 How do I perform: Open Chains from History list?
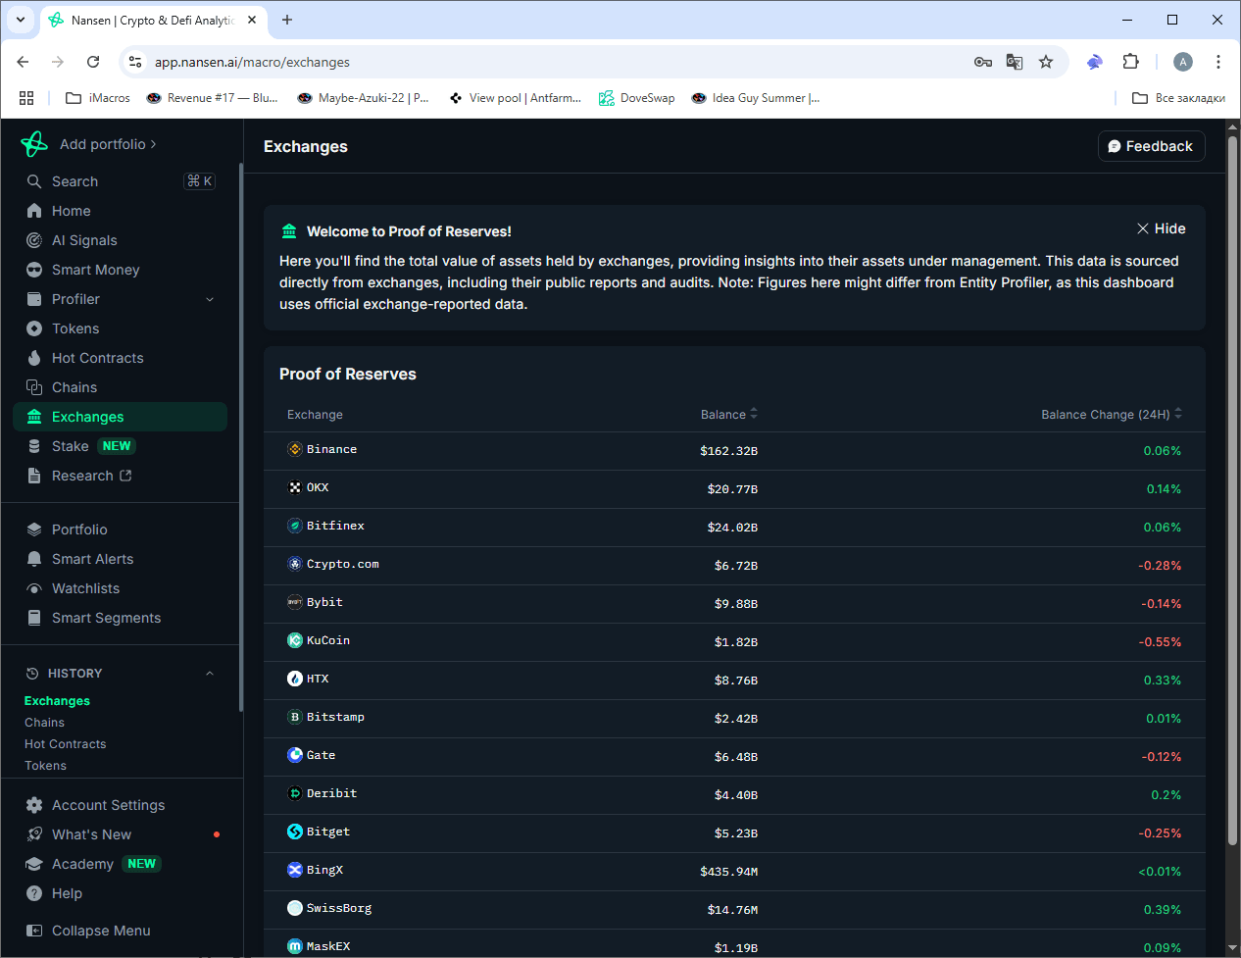coord(44,723)
